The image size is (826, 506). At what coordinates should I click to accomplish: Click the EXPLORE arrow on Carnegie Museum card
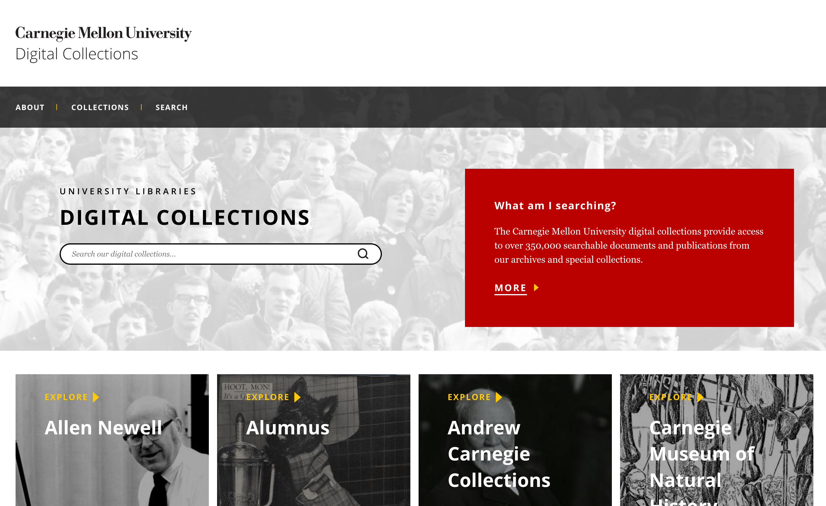(x=700, y=397)
